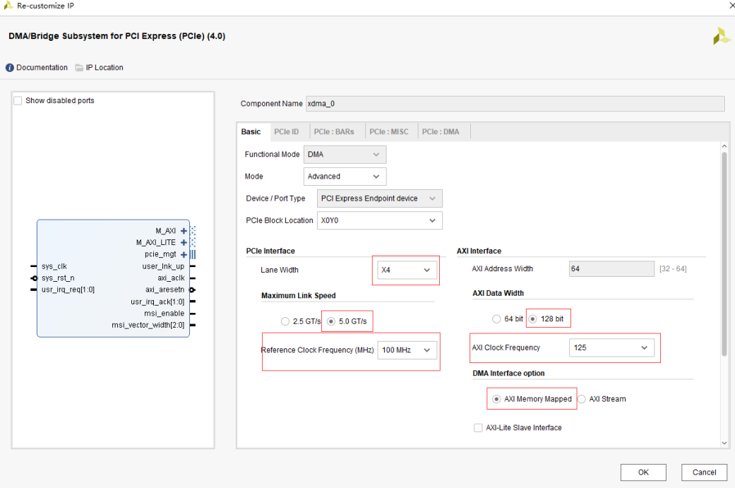Screen dimensions: 735x488
Task: Click the IP Location folder icon
Action: [79, 68]
